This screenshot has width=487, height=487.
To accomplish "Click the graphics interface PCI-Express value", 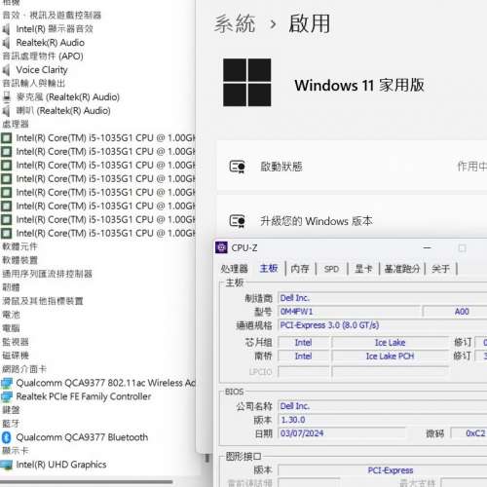I will pos(391,470).
